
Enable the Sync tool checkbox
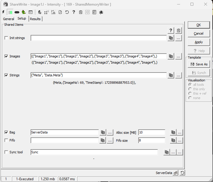[6, 152]
